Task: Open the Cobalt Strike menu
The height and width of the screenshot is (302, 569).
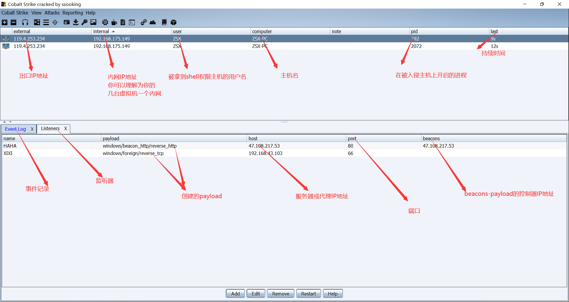Action: click(x=15, y=13)
